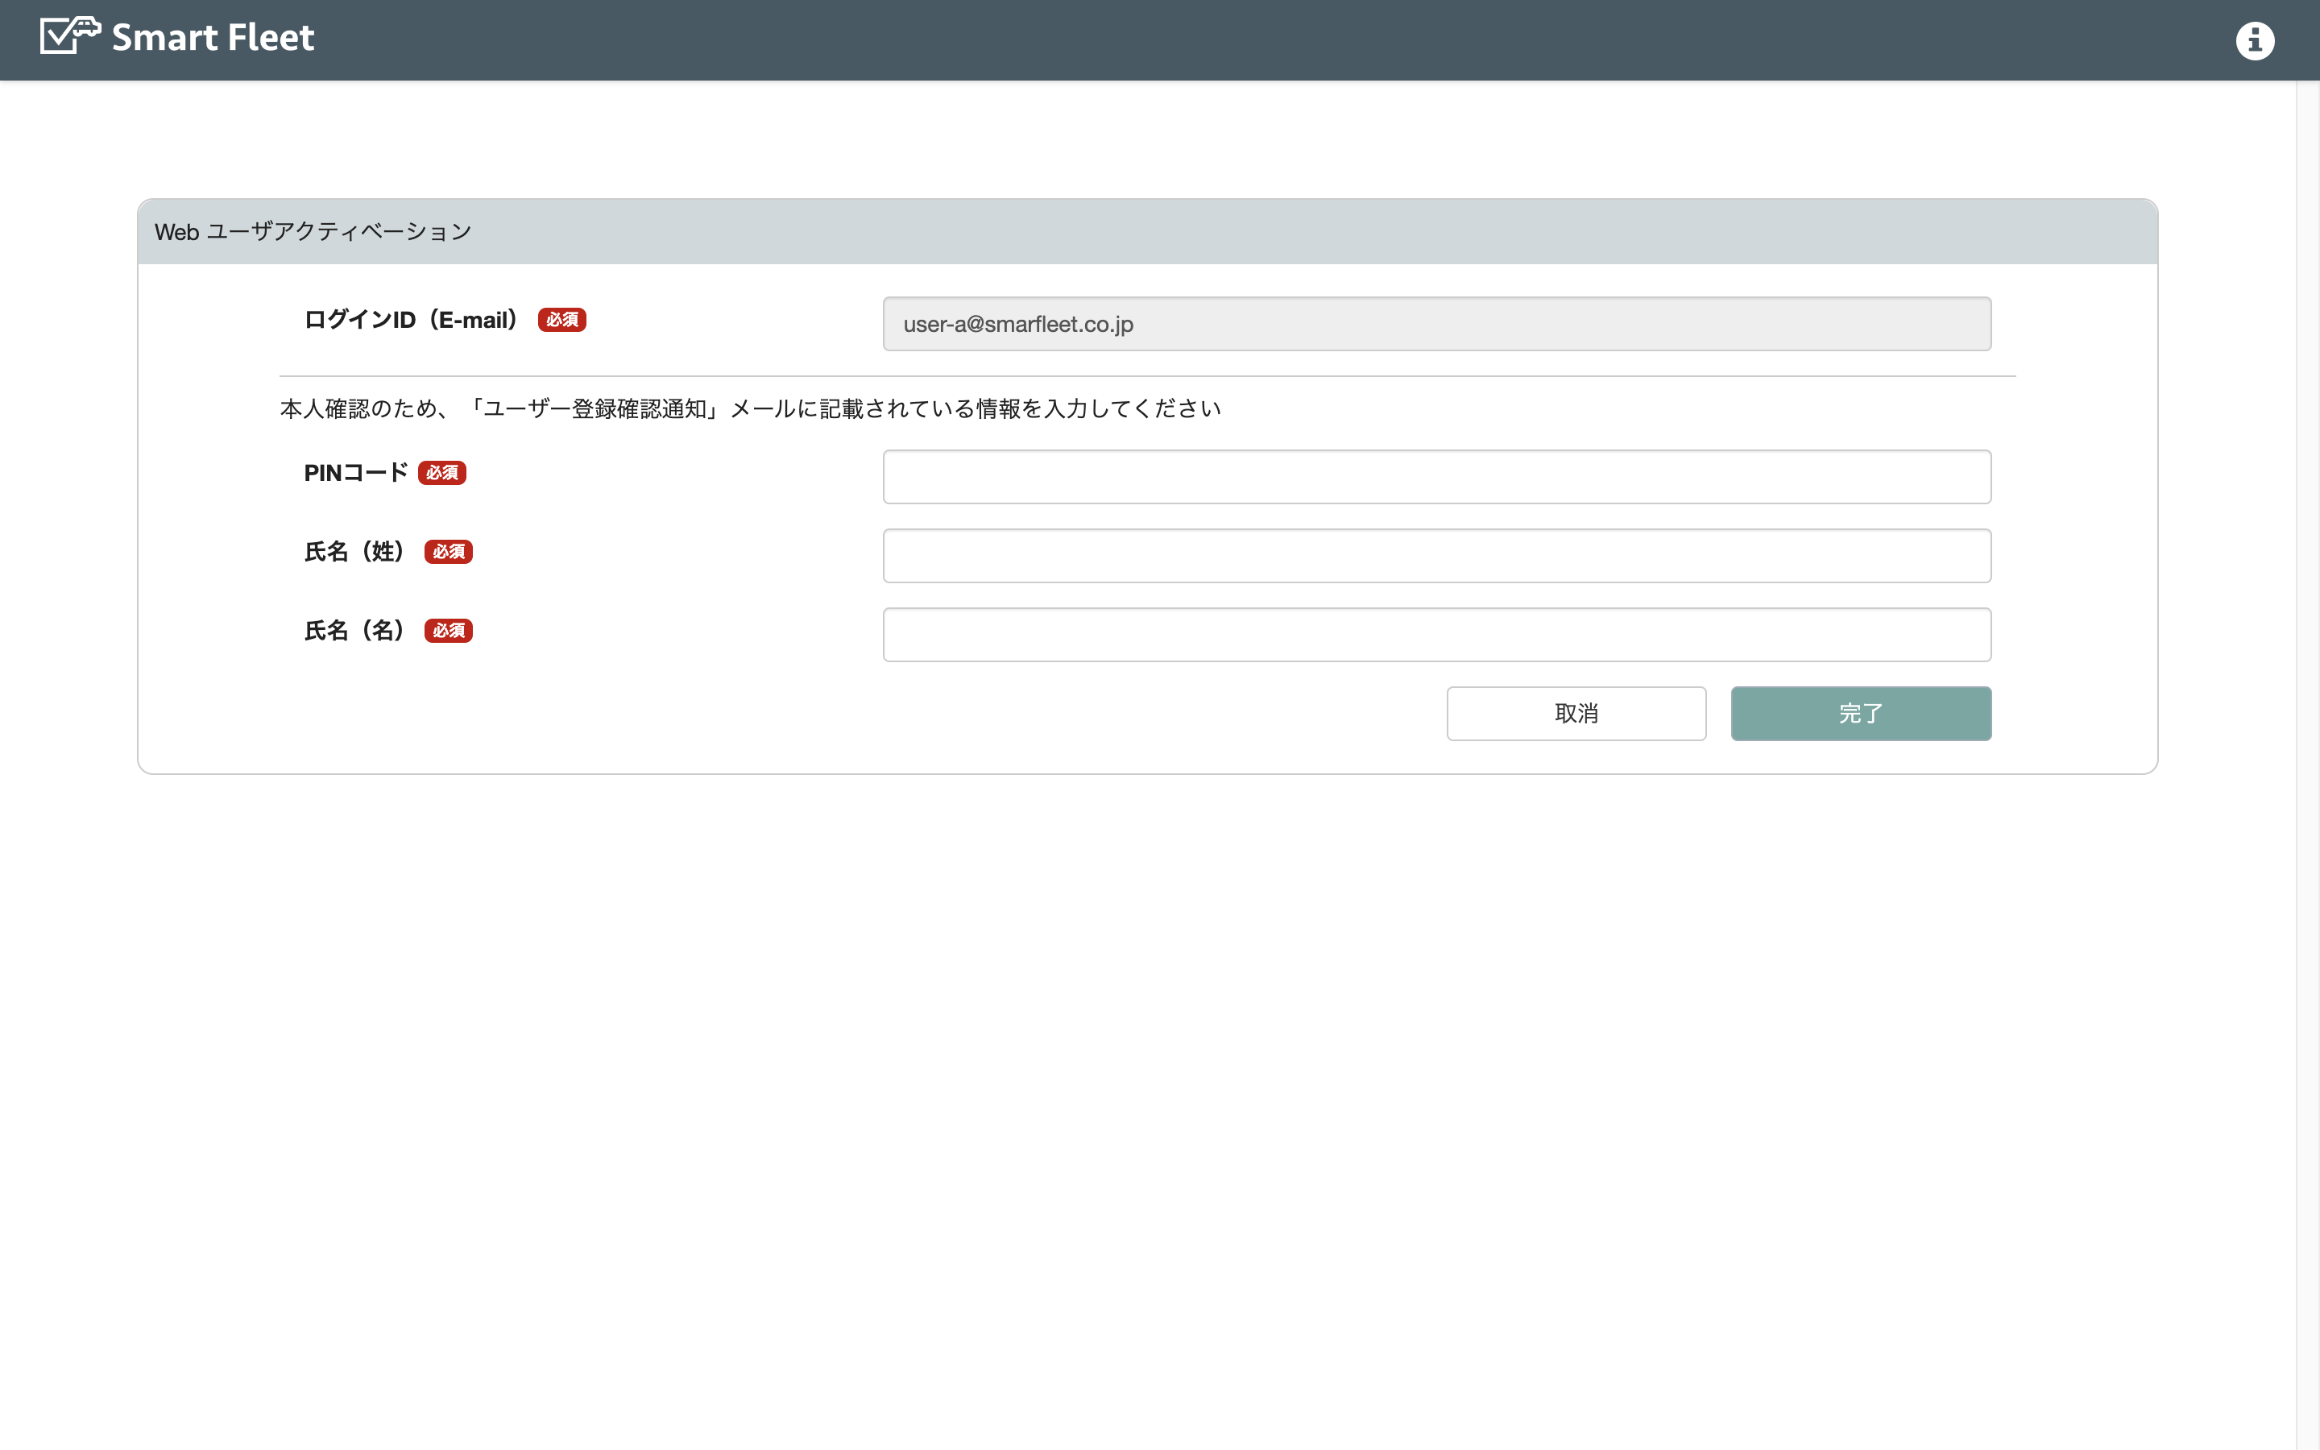Click the info icon in header
Screen dimensions: 2320x1450
(2255, 40)
